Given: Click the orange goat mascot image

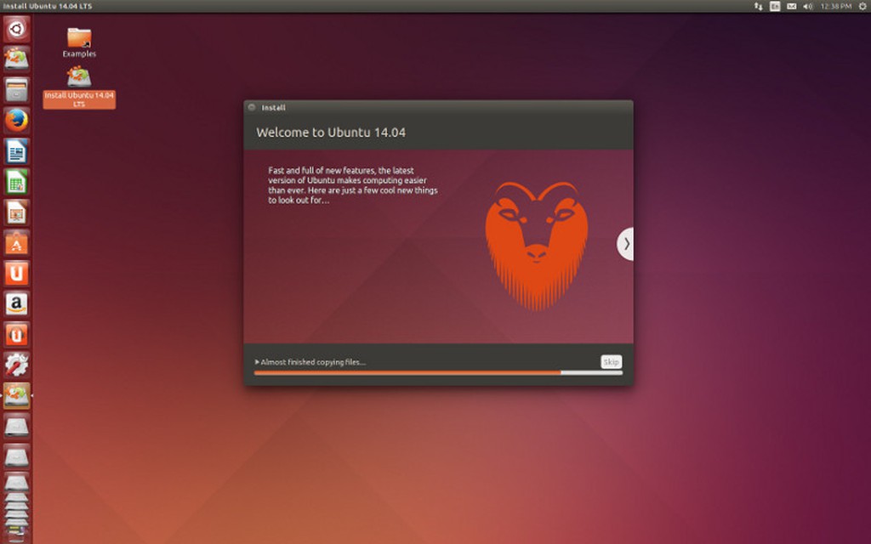Looking at the screenshot, I should pyautogui.click(x=536, y=246).
